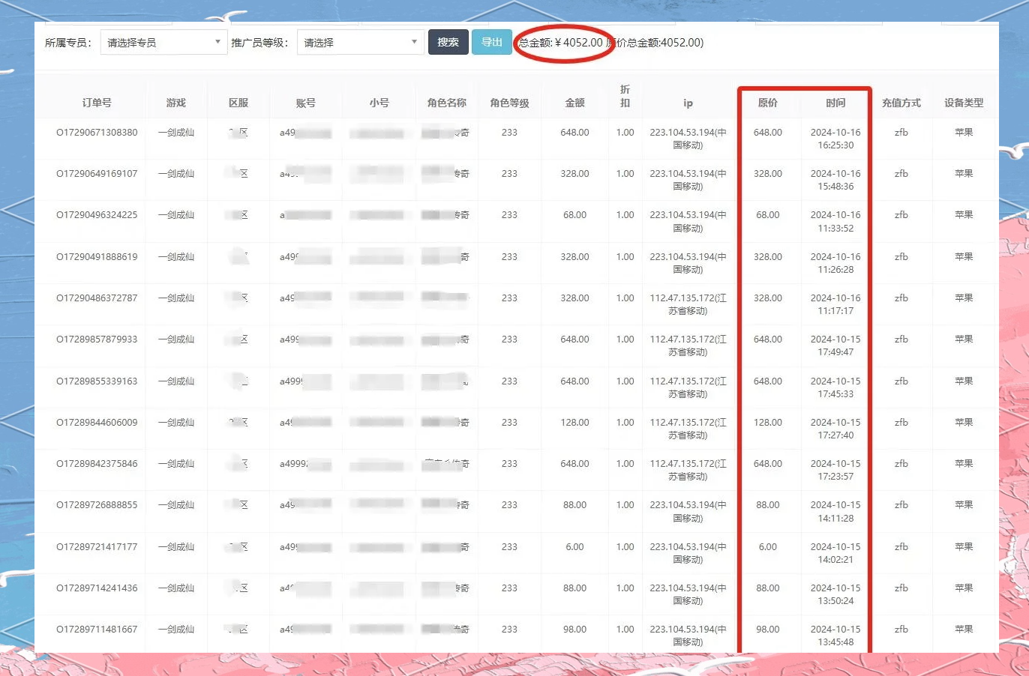Click timestamp 2024-10-16 11:33:52
1029x676 pixels.
pyautogui.click(x=835, y=221)
